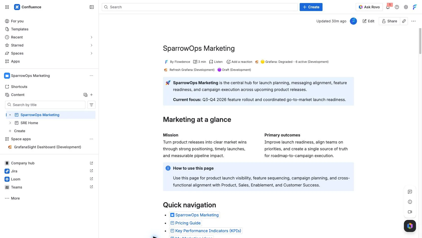Open the Rovo chat floating button
The width and height of the screenshot is (422, 238).
(410, 226)
